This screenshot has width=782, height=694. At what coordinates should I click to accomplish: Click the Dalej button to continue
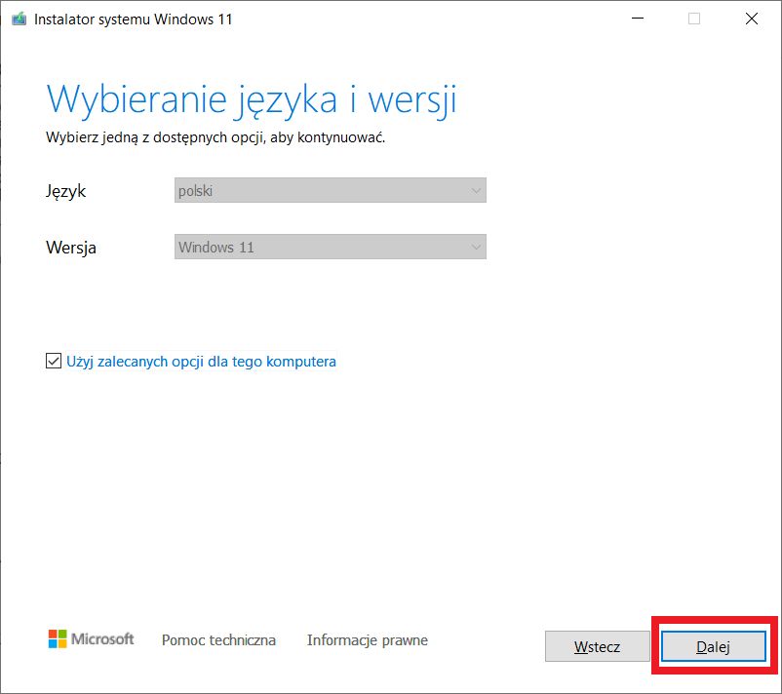(713, 646)
